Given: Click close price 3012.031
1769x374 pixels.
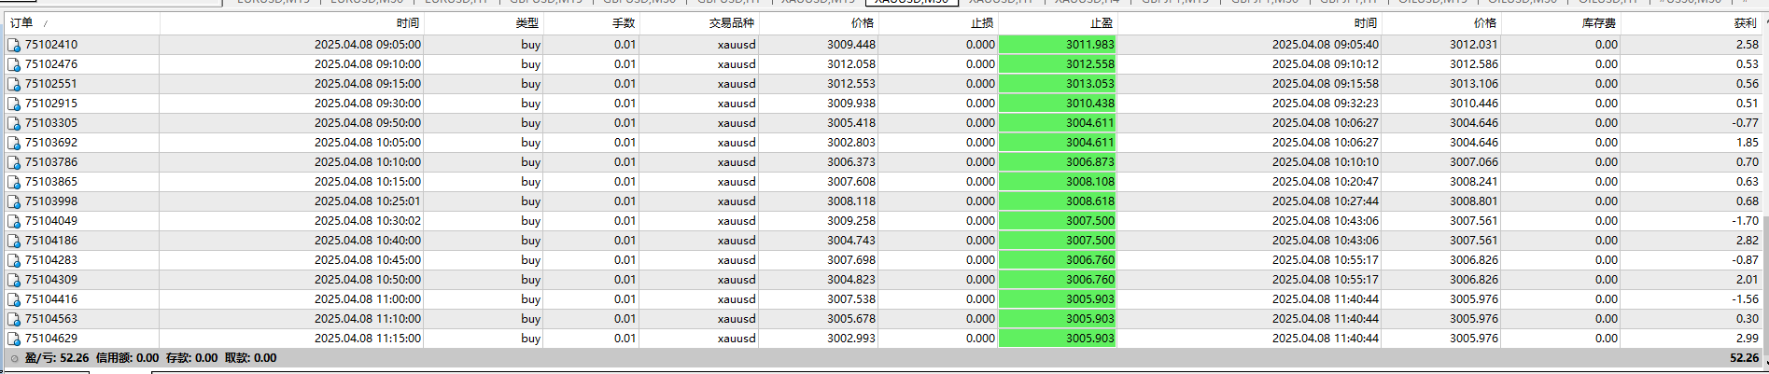Looking at the screenshot, I should tap(1474, 45).
